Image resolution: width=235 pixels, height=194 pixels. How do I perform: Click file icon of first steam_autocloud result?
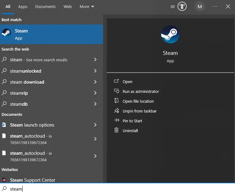point(4,136)
